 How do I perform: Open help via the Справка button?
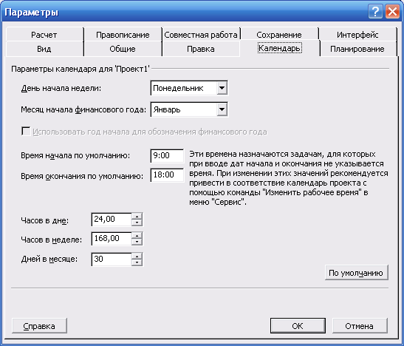[39, 326]
